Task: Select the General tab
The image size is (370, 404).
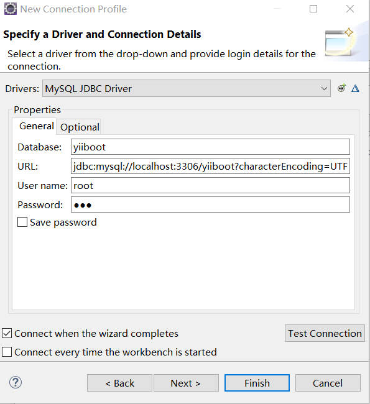Action: pyautogui.click(x=36, y=126)
